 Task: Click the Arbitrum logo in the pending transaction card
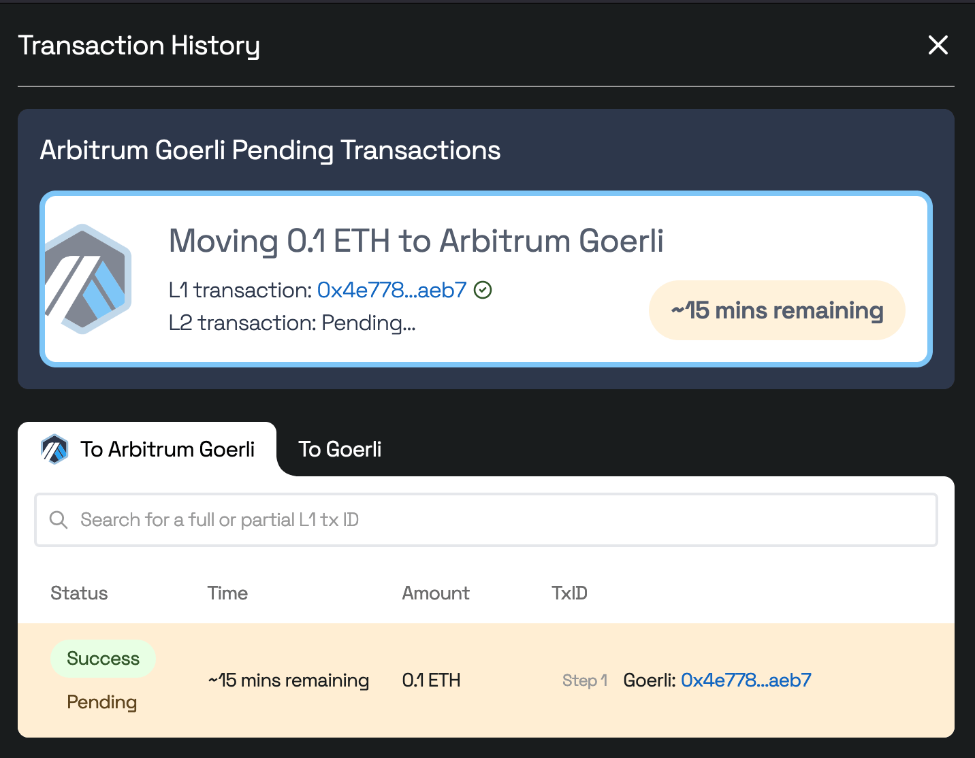(x=87, y=275)
